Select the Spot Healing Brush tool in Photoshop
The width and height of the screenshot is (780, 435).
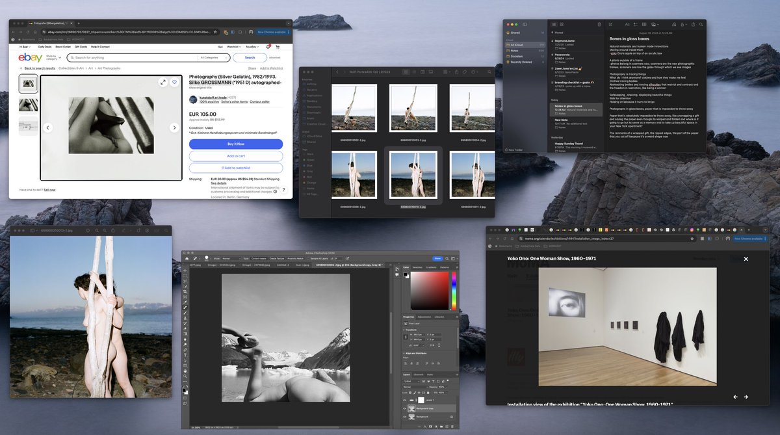click(185, 307)
